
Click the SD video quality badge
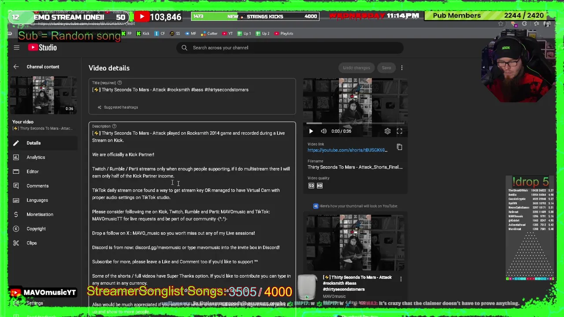pyautogui.click(x=311, y=186)
